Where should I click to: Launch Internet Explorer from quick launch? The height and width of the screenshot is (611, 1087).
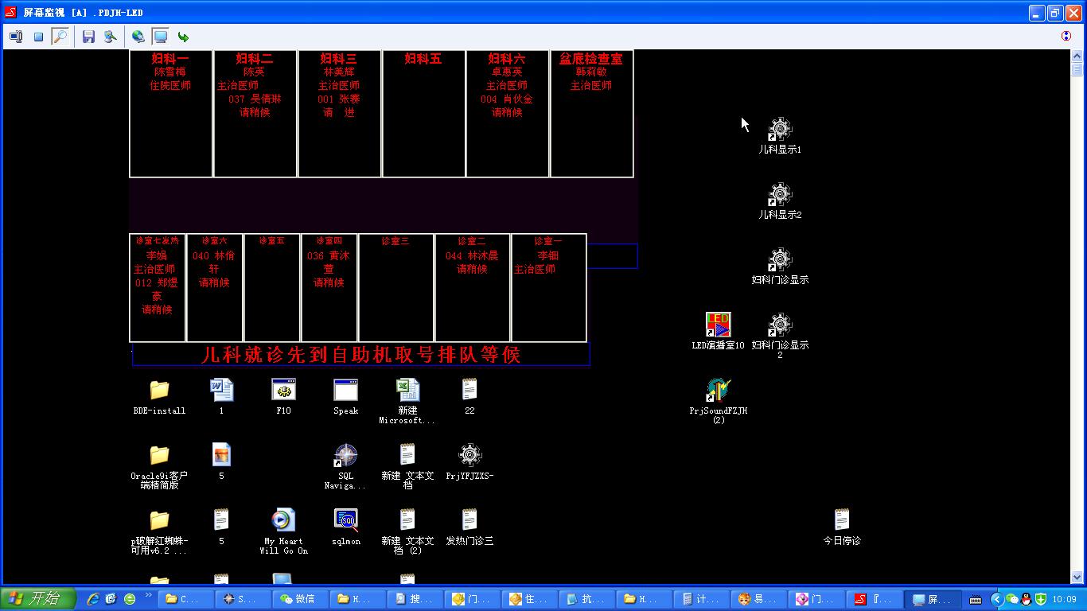point(93,599)
